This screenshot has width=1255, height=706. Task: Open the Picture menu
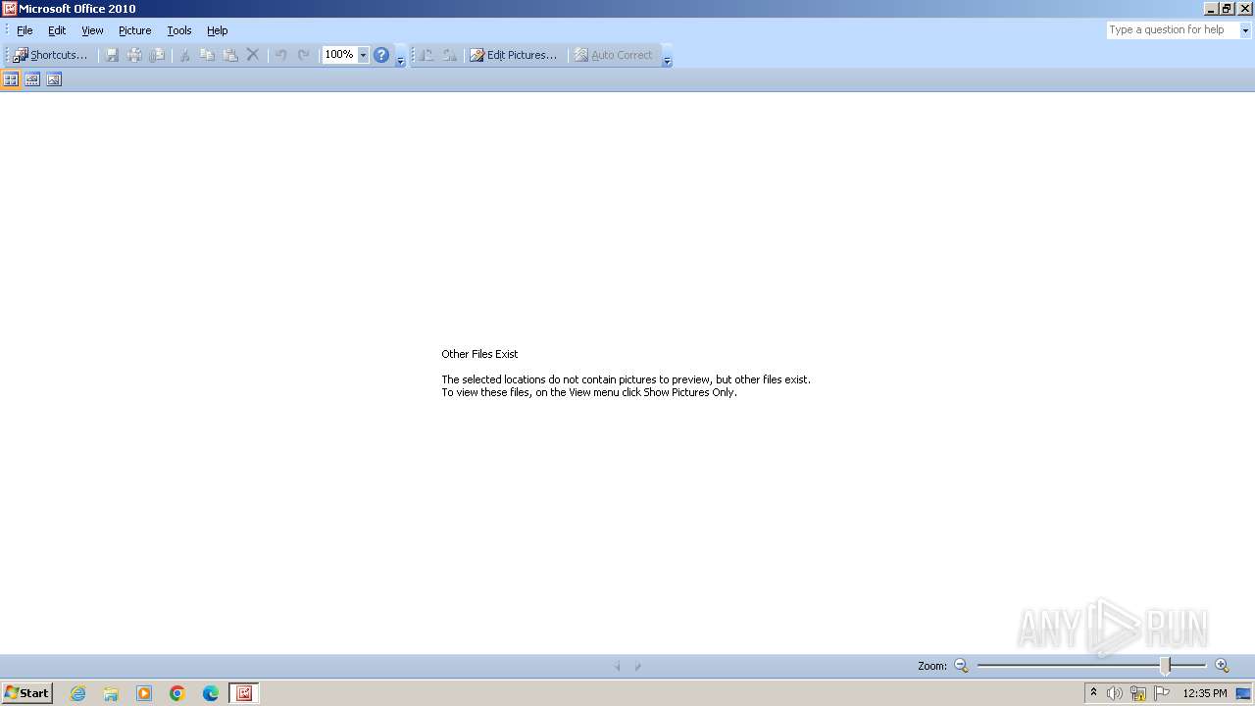pos(134,30)
